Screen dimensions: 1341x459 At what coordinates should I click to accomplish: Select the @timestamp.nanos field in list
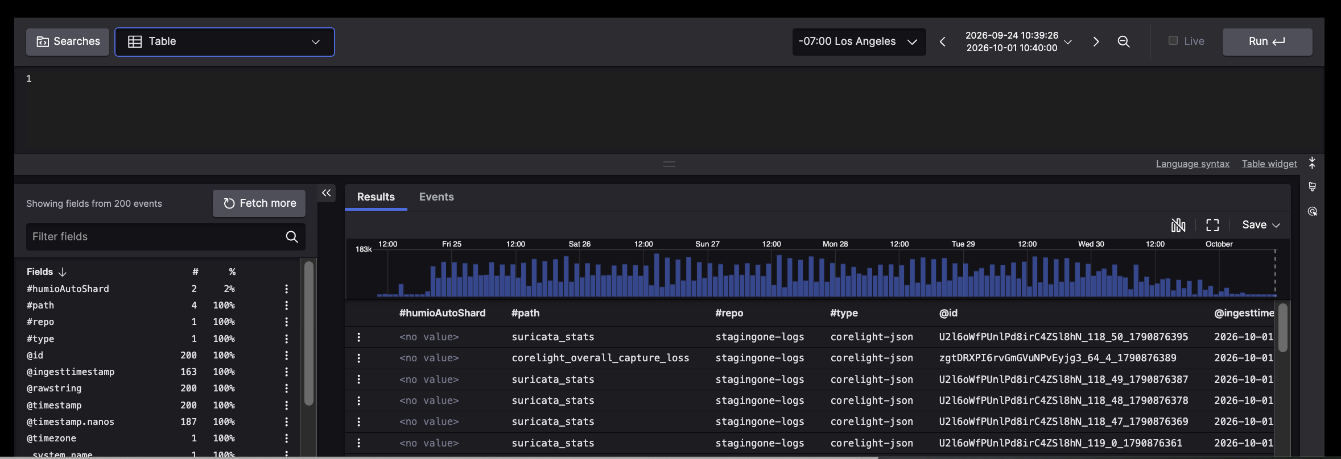coord(71,422)
